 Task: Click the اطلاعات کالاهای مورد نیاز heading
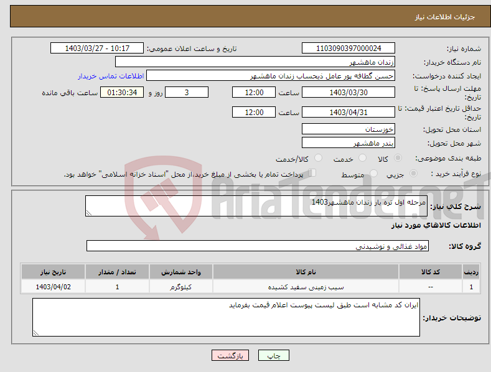[436, 225]
